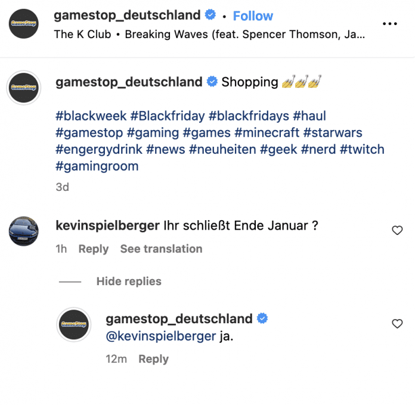Image resolution: width=415 pixels, height=405 pixels.
Task: Open kevinspielberger's username link
Action: (107, 225)
